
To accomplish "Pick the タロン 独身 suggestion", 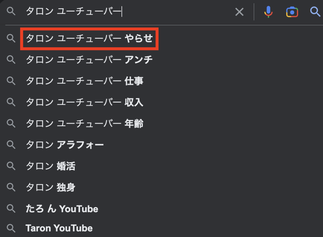I will pyautogui.click(x=50, y=188).
